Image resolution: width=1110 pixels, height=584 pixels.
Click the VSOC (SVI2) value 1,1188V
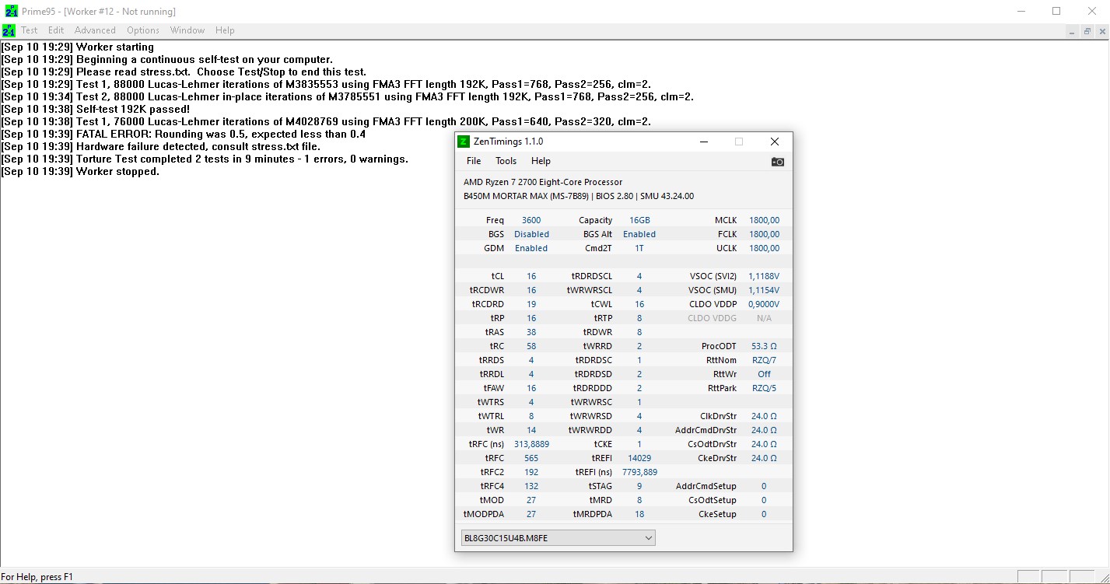coord(764,276)
